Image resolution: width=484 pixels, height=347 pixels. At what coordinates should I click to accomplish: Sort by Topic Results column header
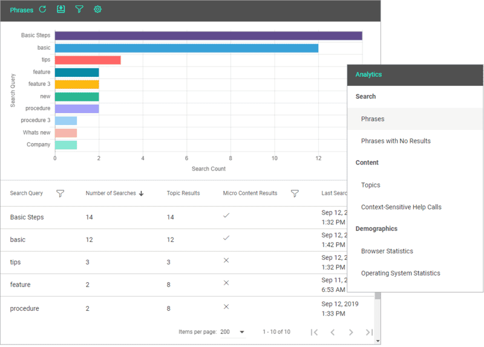pos(183,193)
